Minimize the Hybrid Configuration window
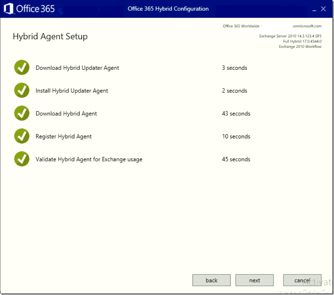The height and width of the screenshot is (295, 334). (x=314, y=10)
